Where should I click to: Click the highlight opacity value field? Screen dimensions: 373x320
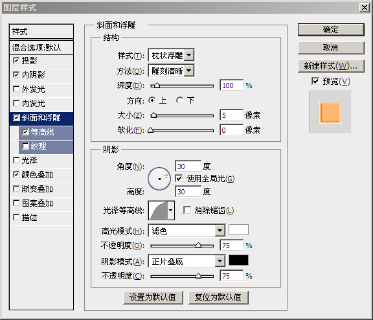tap(232, 246)
